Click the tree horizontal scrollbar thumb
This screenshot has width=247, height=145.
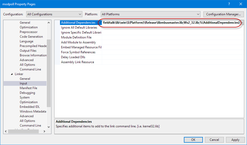point(23,131)
